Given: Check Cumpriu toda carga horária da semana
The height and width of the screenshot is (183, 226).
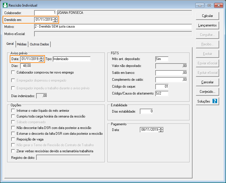Looking at the screenshot, I should point(13,116).
